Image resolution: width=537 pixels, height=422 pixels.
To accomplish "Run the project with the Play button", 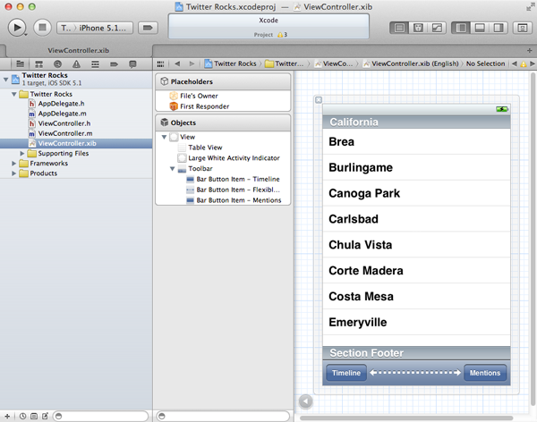I will tap(16, 28).
